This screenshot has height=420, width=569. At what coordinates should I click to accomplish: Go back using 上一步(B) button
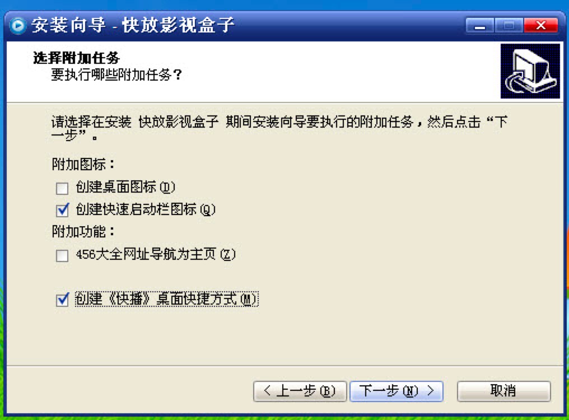(x=300, y=391)
